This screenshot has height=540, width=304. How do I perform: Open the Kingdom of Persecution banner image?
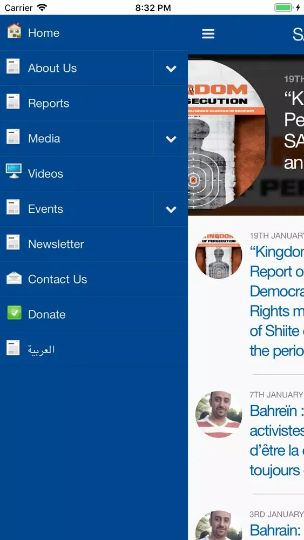coord(228,134)
